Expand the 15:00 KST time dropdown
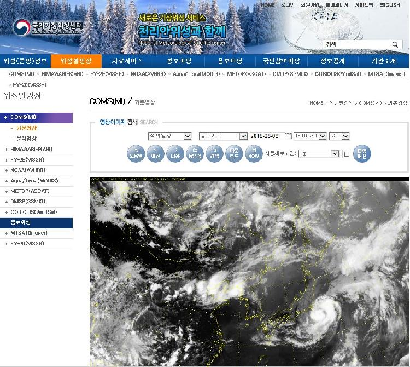410x367 pixels. point(309,136)
